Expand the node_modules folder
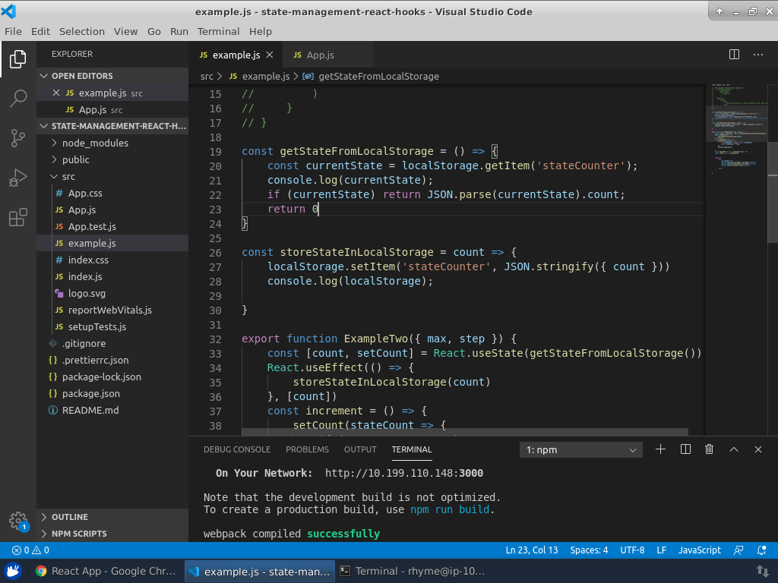Image resolution: width=778 pixels, height=583 pixels. pyautogui.click(x=95, y=143)
